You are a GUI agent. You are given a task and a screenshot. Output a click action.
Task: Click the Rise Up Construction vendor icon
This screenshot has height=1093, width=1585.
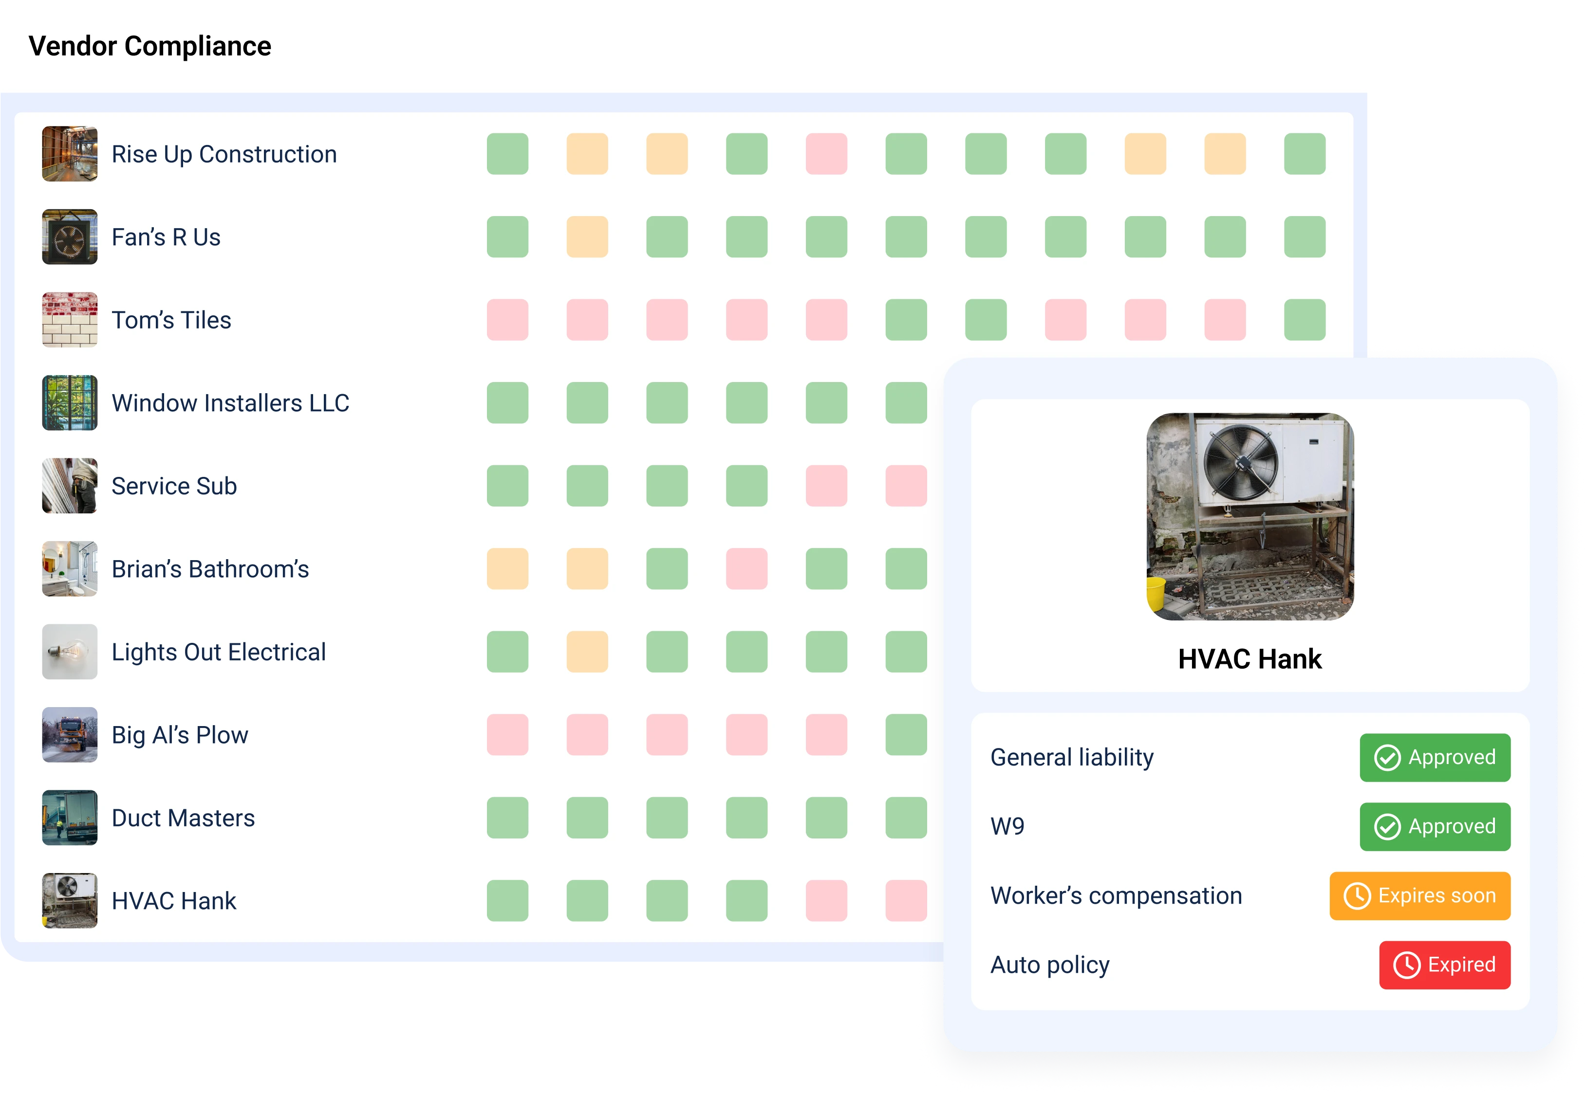pos(69,154)
